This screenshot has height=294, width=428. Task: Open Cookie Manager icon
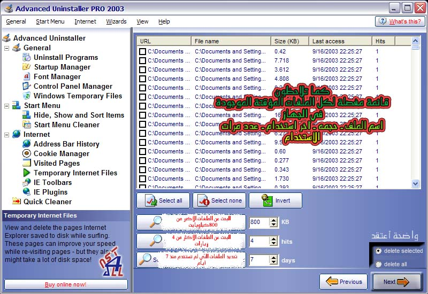[26, 153]
